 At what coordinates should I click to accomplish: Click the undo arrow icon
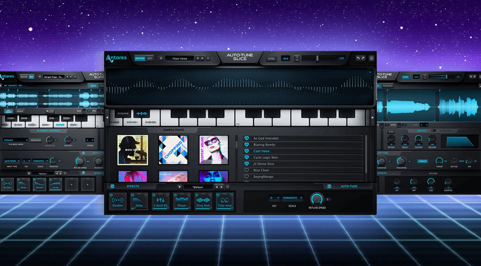(x=358, y=58)
